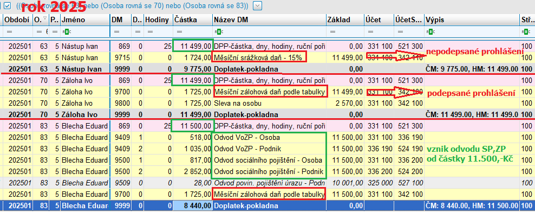The height and width of the screenshot is (212, 535).
Task: Select cell 'Měsíční srážková daň - 15%'
Action: pyautogui.click(x=269, y=57)
